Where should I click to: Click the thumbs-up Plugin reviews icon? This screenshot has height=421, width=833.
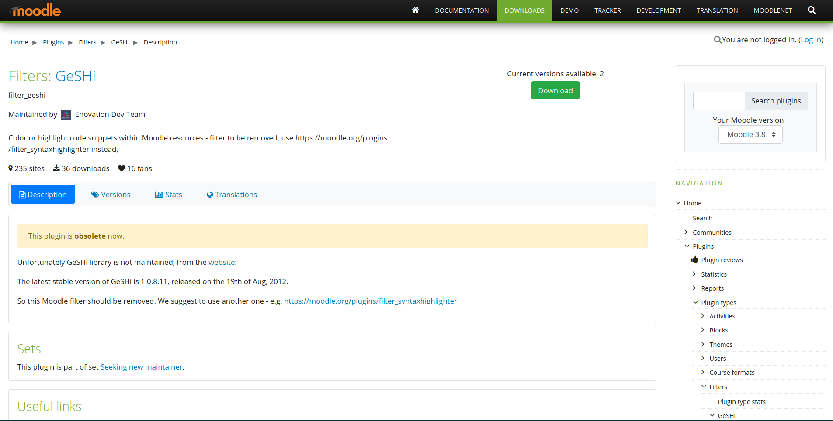694,260
